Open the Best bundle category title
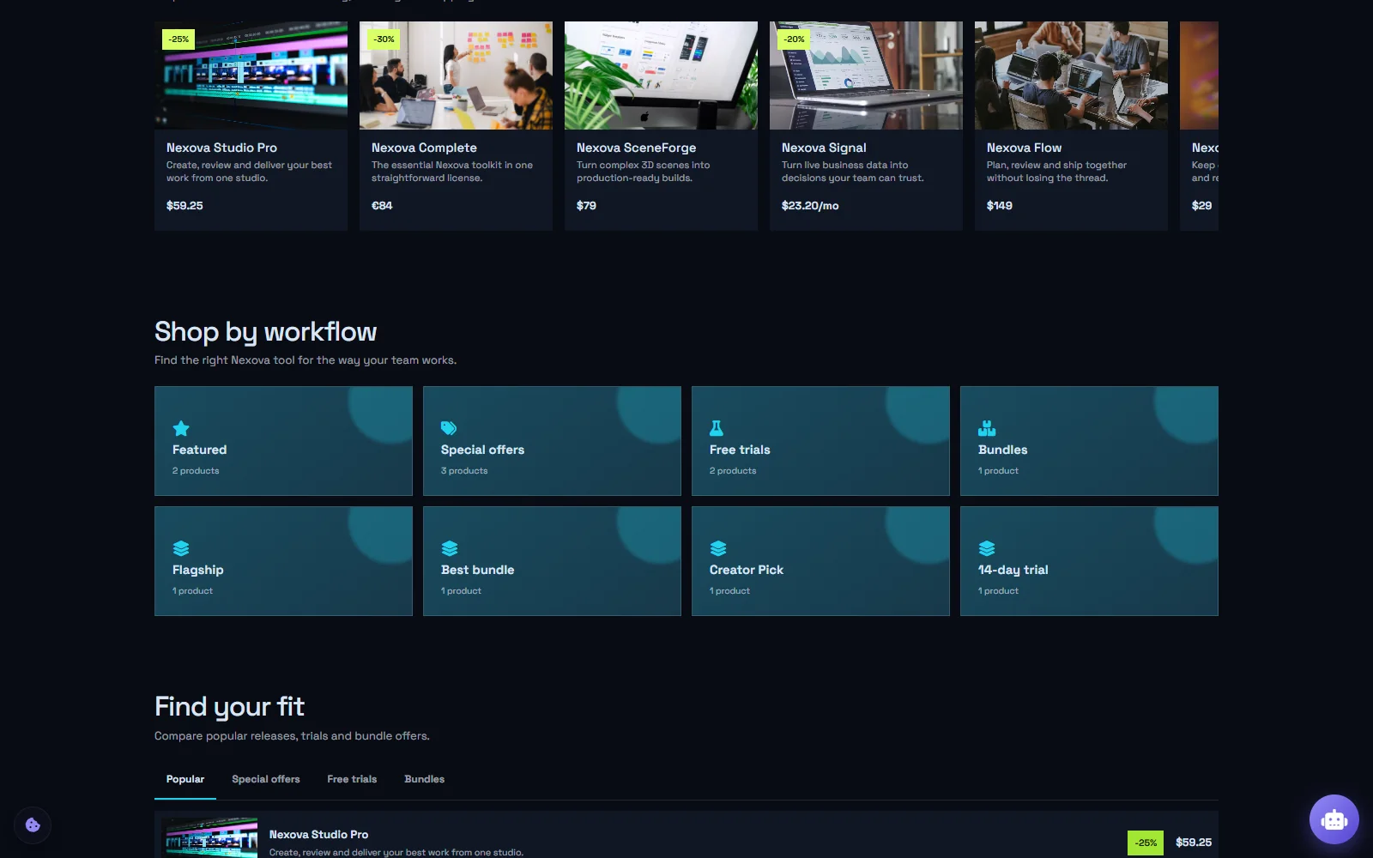The width and height of the screenshot is (1373, 858). point(477,570)
